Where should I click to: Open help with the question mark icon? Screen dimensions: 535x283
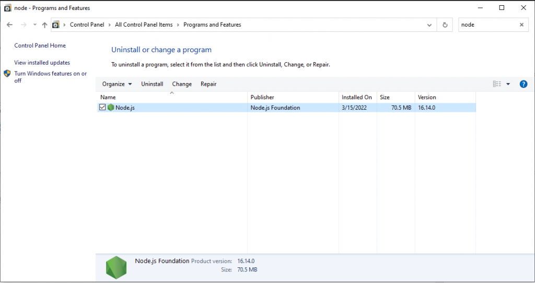524,84
